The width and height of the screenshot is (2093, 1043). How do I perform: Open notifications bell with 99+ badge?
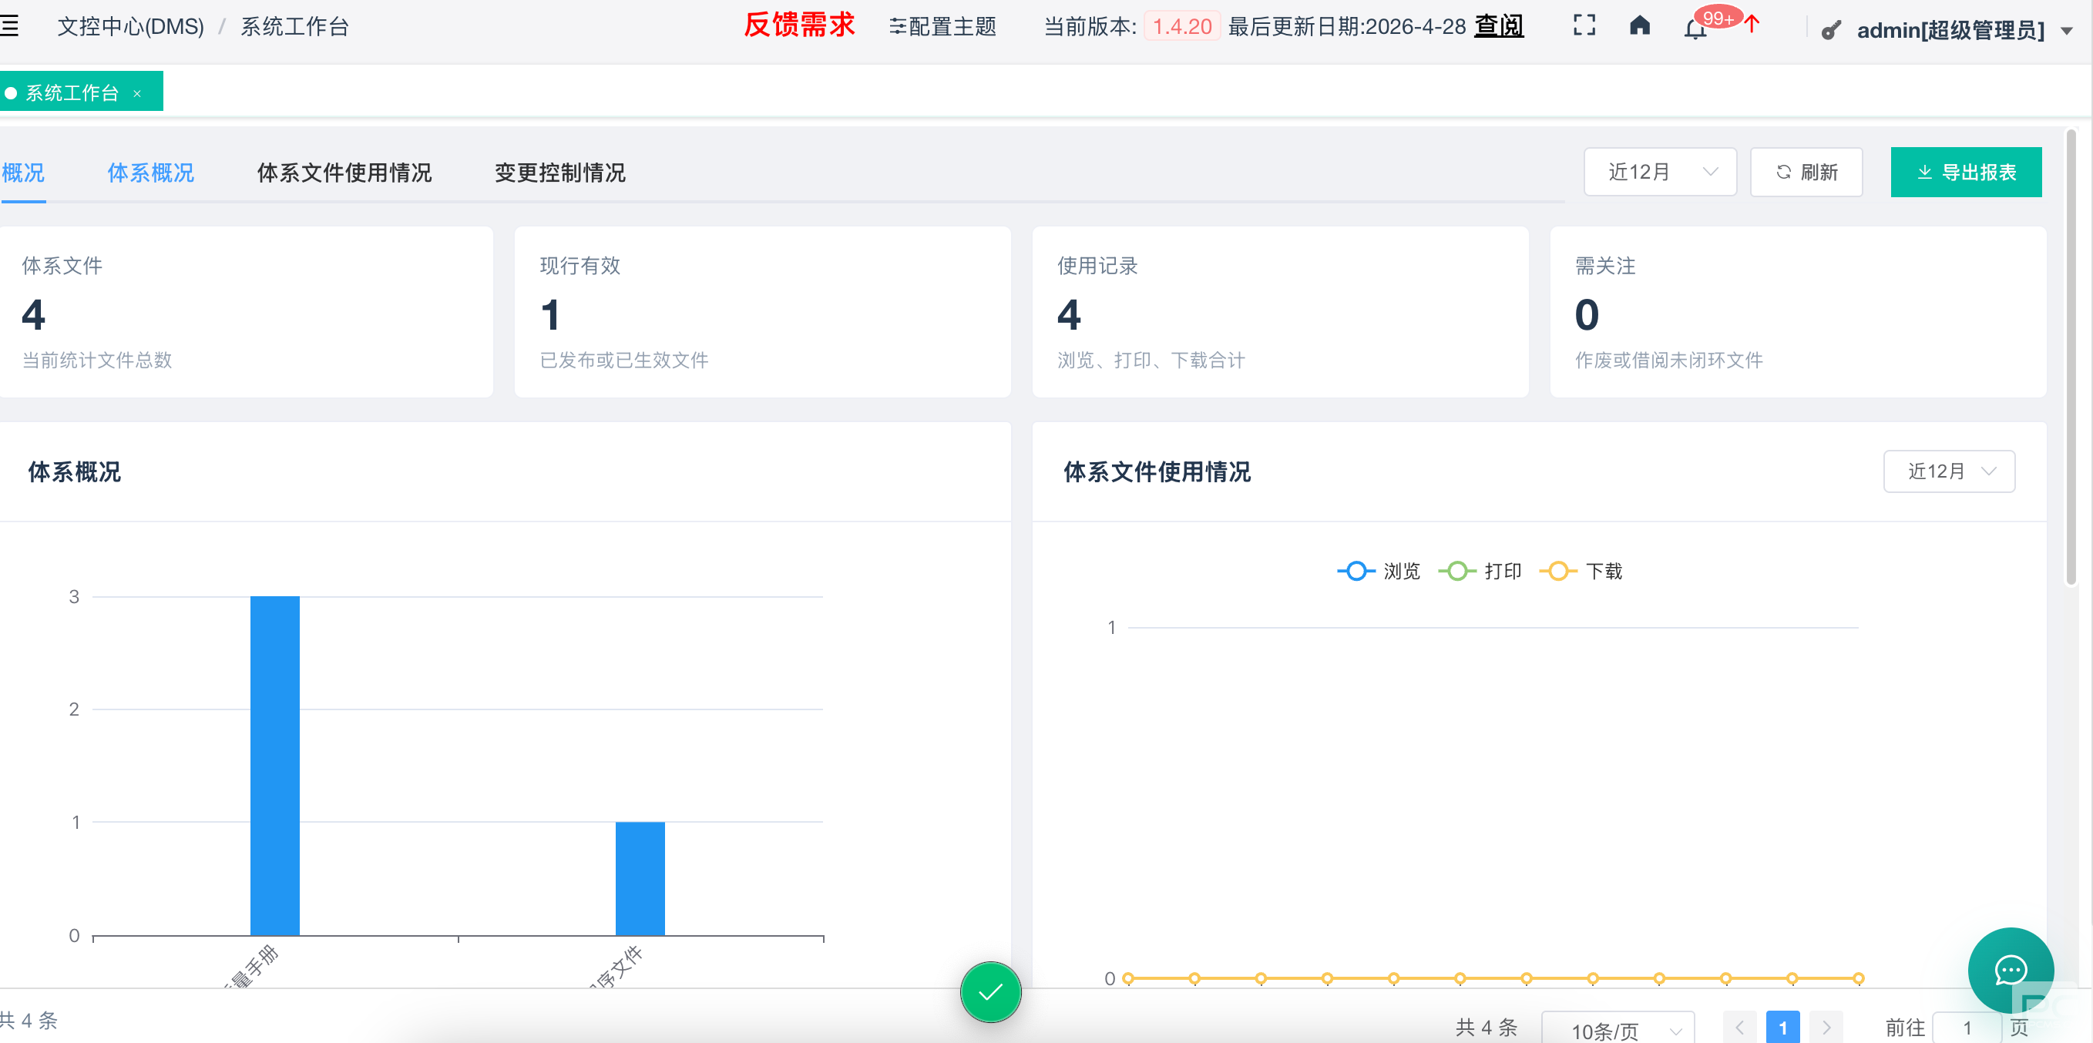1695,31
